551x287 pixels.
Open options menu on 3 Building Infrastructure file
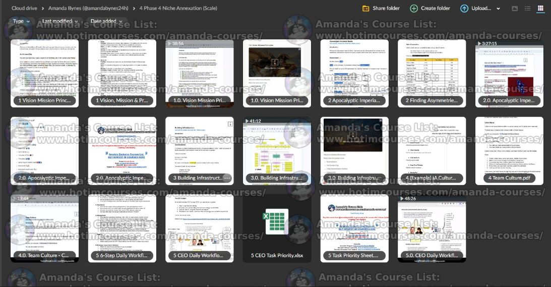click(226, 178)
